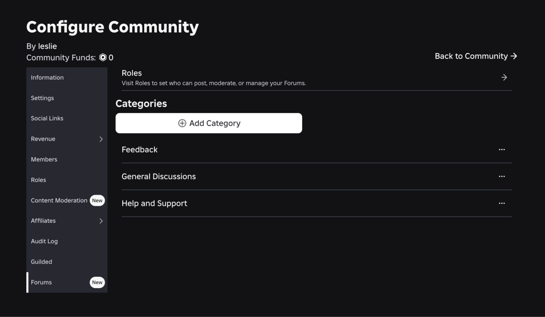Open the Guilded sidebar entry
This screenshot has width=545, height=317.
point(41,261)
